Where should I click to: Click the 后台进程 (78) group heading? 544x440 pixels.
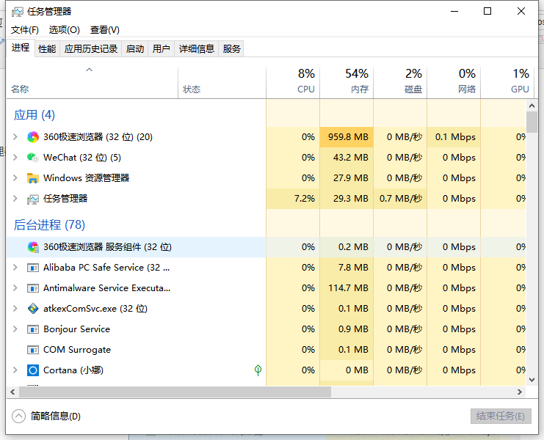[49, 225]
